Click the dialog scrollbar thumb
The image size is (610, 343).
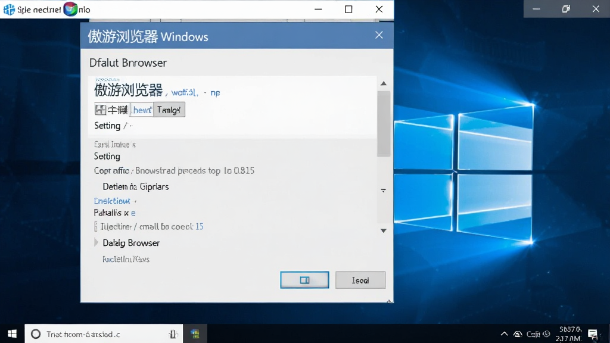tap(384, 124)
